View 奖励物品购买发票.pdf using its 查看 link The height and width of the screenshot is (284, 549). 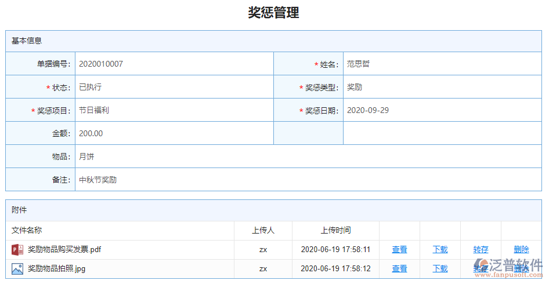[399, 250]
